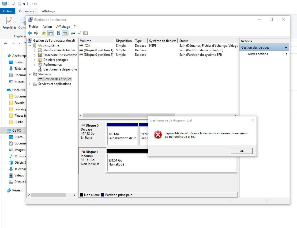Select Planificateur de tâches clock icon
The height and width of the screenshot is (228, 297).
[x=40, y=50]
